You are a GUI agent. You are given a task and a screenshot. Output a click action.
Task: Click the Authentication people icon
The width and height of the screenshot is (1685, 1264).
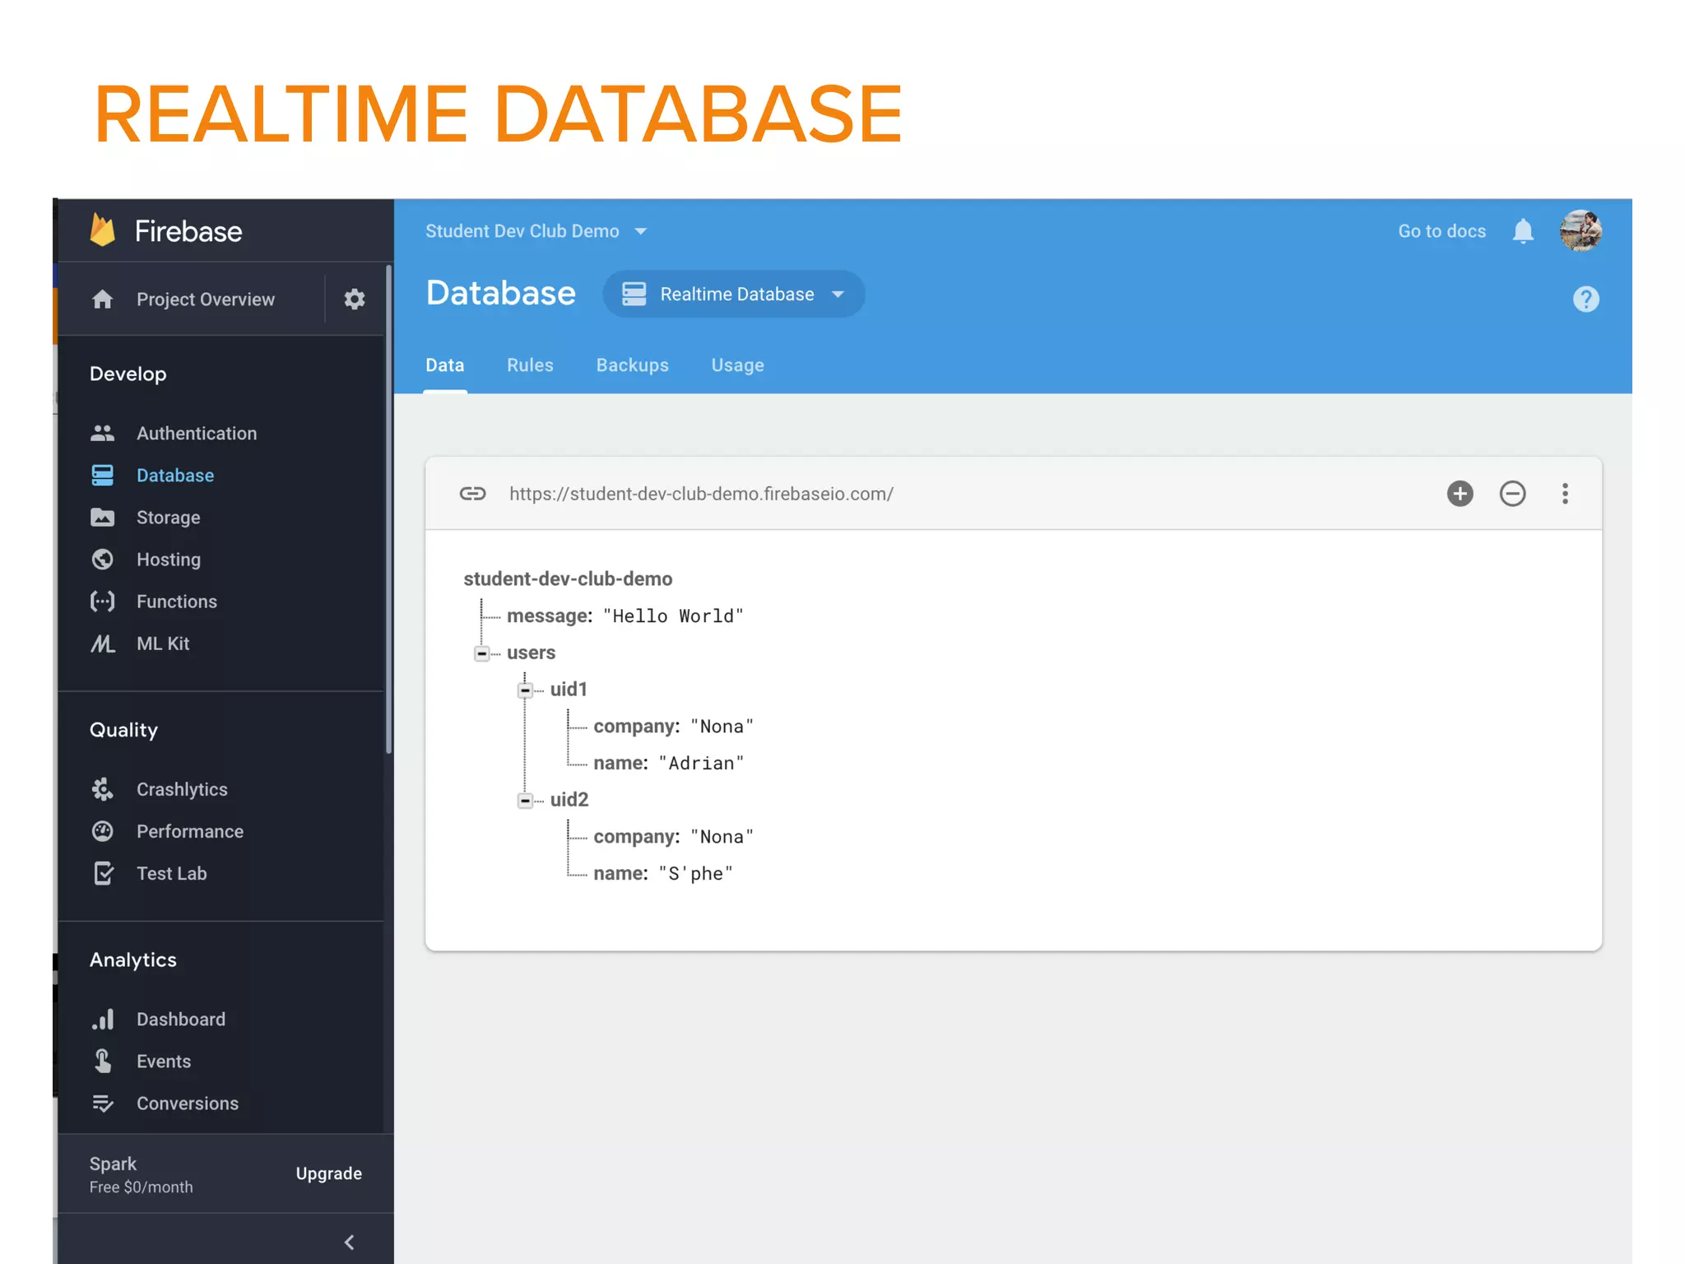(102, 433)
